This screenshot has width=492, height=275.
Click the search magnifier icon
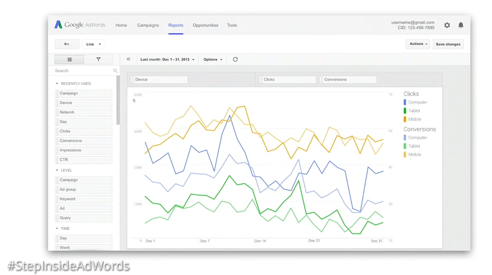point(115,71)
